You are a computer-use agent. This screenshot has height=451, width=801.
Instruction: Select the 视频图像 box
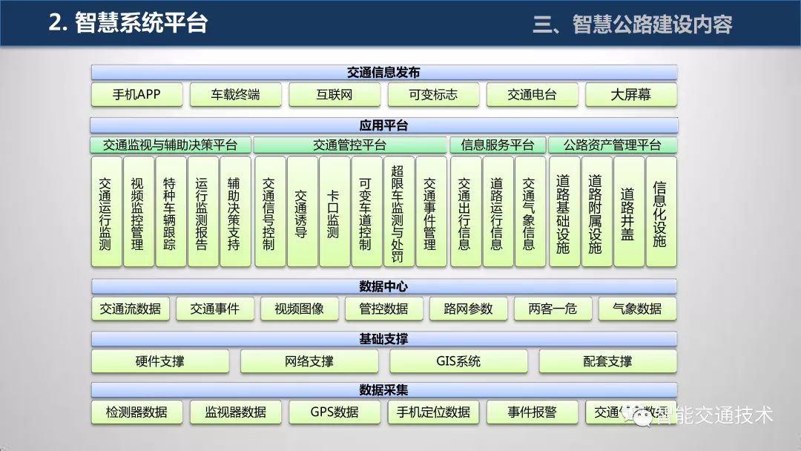click(300, 309)
